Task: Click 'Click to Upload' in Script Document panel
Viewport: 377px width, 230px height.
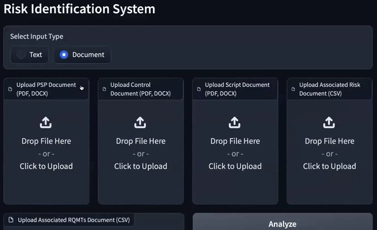Action: pyautogui.click(x=235, y=166)
